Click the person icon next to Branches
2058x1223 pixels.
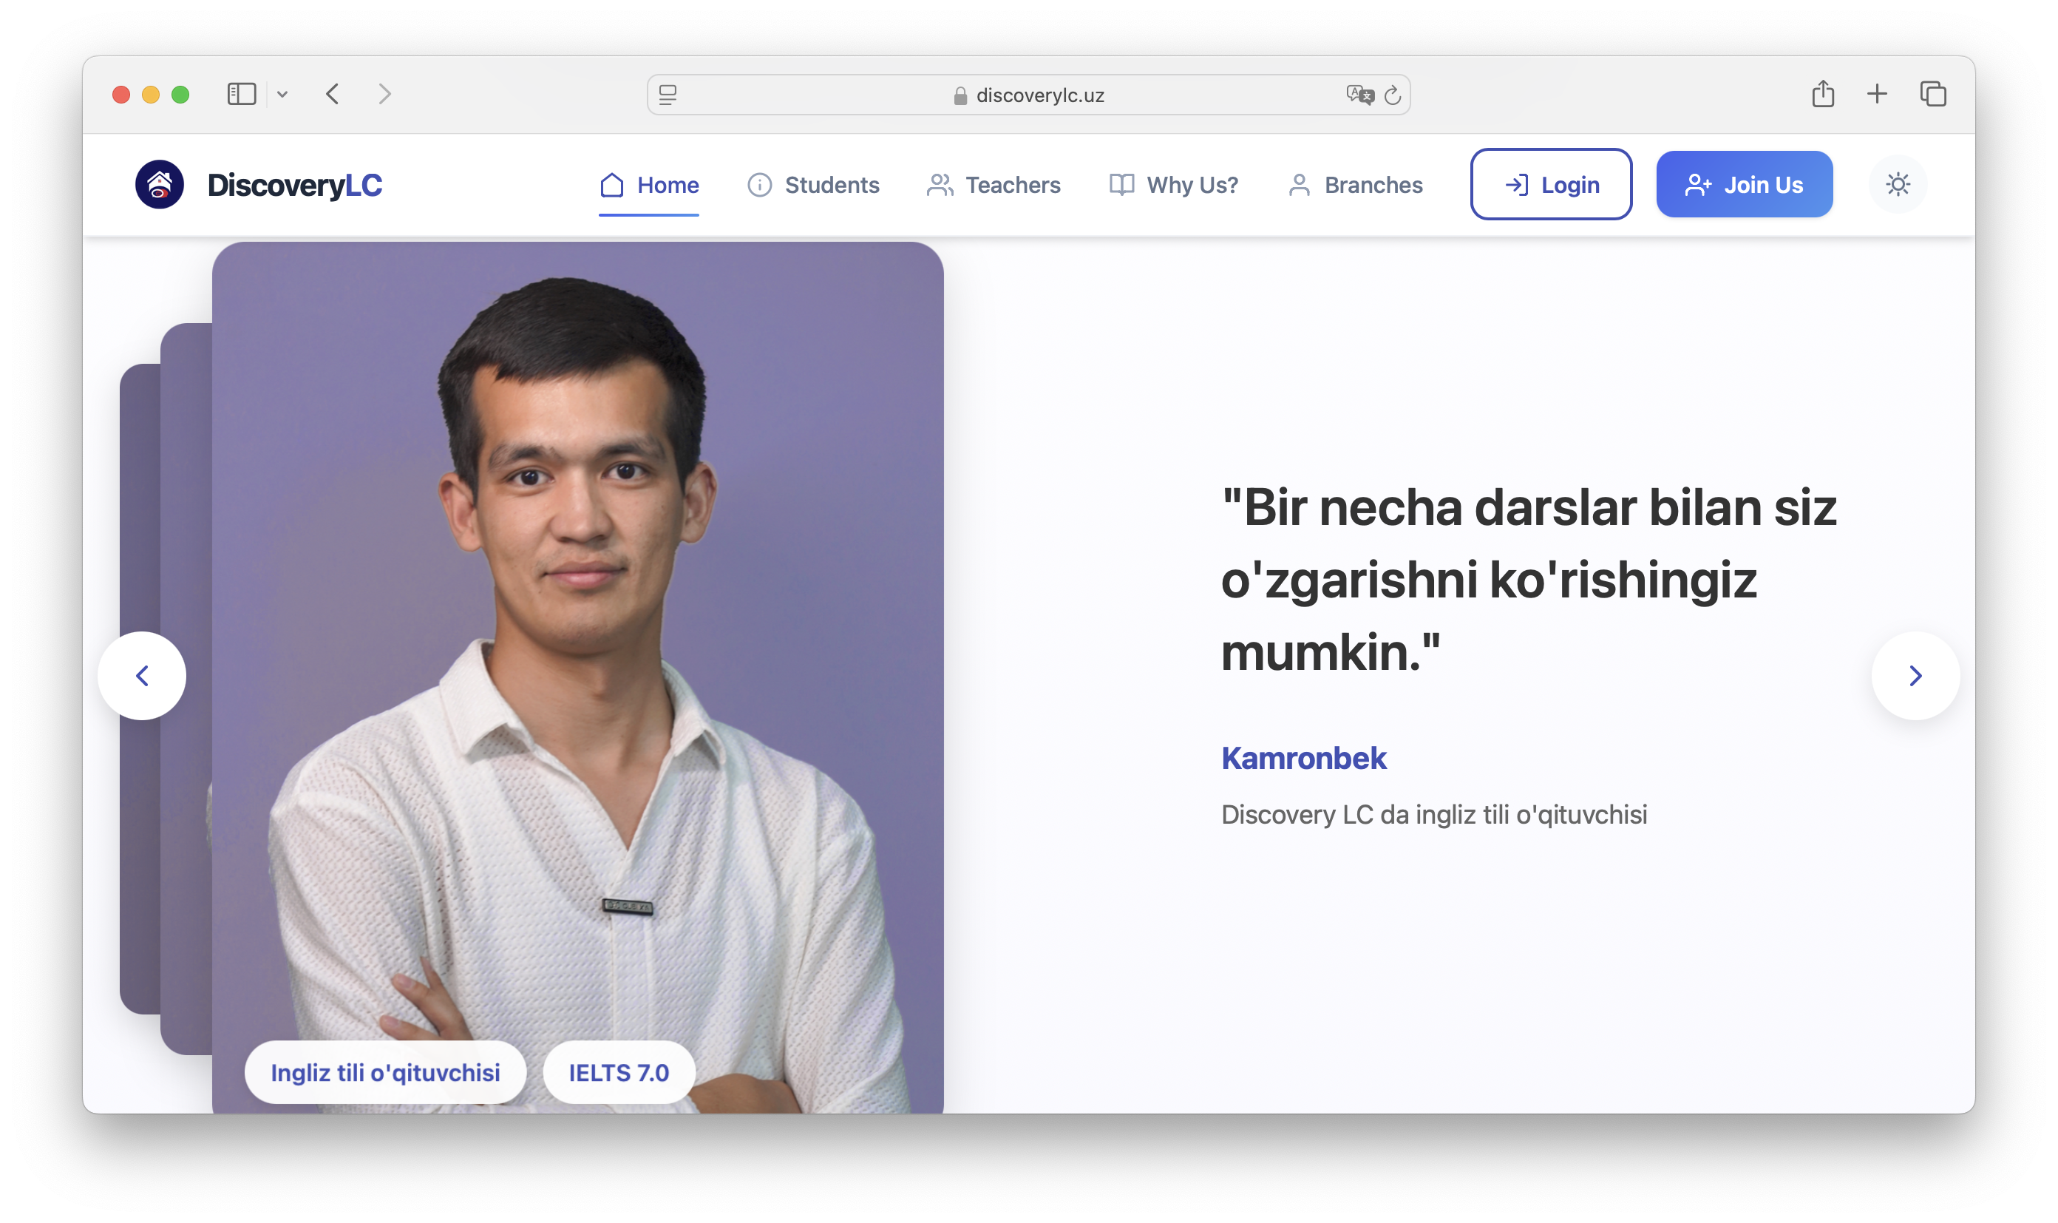1298,185
